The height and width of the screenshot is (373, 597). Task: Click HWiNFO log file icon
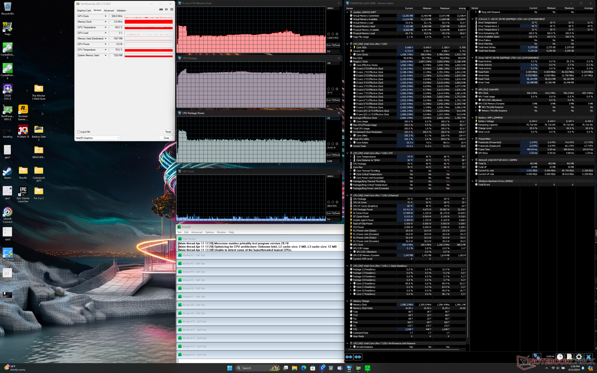pos(569,357)
